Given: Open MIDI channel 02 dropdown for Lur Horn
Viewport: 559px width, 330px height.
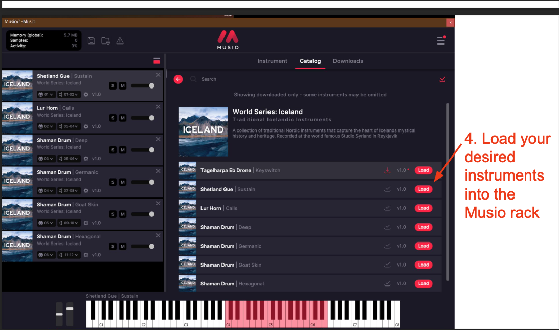Looking at the screenshot, I should [x=46, y=127].
